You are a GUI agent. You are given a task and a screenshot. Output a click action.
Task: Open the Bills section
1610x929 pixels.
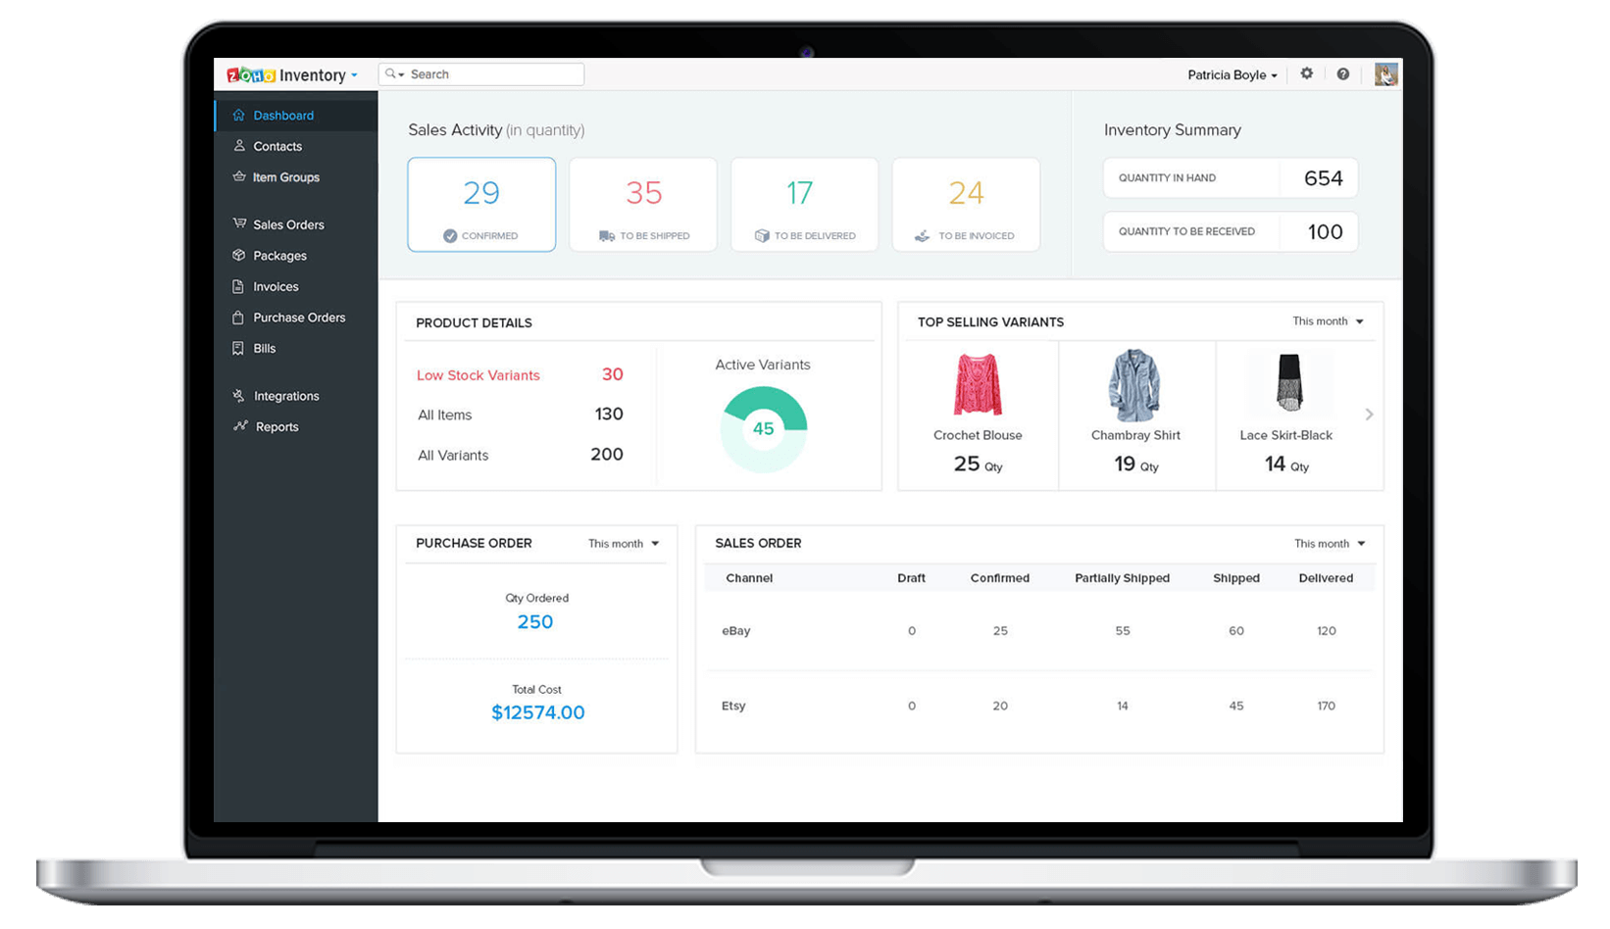pyautogui.click(x=263, y=348)
